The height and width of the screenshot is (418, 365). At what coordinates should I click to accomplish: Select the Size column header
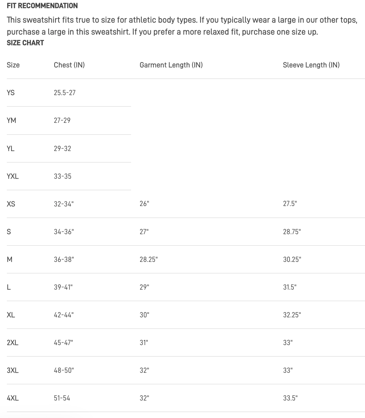tap(13, 65)
